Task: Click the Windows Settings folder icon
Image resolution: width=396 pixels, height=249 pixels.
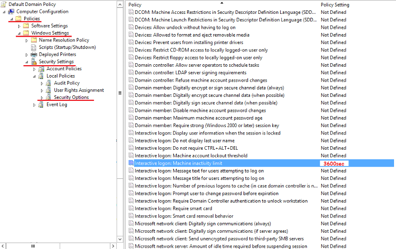Action: point(26,33)
